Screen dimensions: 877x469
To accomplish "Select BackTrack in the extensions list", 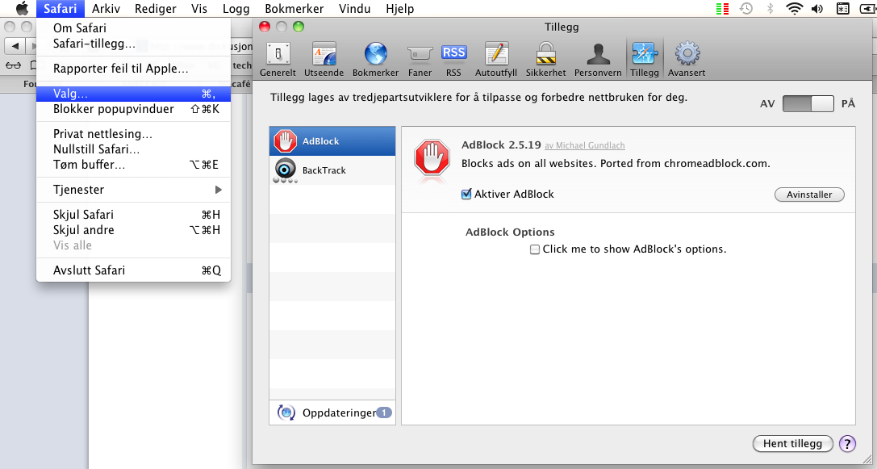I will tap(332, 170).
